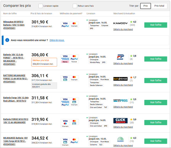
Task: Click the Kamody merchant logo
Action: tap(120, 23)
